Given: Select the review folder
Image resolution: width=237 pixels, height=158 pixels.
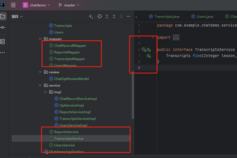Looking at the screenshot, I should (x=54, y=72).
